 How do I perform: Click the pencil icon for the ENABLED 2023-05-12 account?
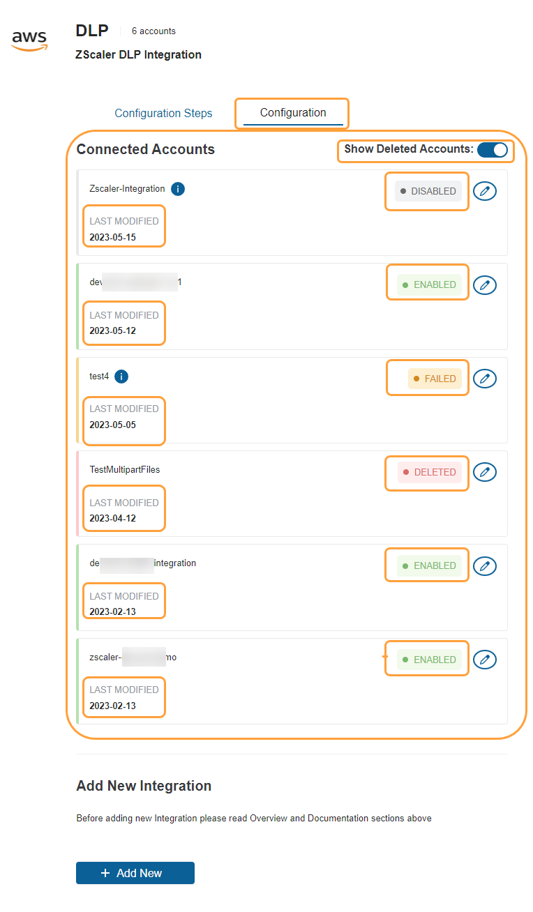[485, 284]
